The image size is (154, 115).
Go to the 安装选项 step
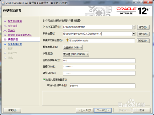click(13, 26)
